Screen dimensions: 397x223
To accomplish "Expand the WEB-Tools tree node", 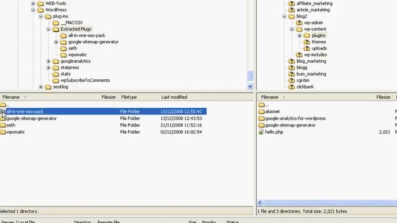I will click(x=33, y=4).
